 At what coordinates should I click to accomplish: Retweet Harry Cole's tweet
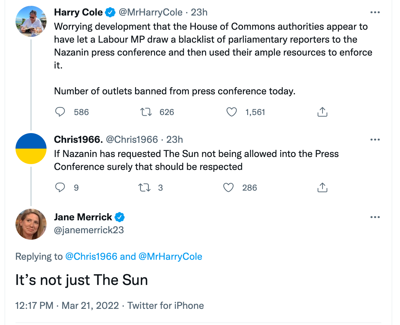coord(146,112)
